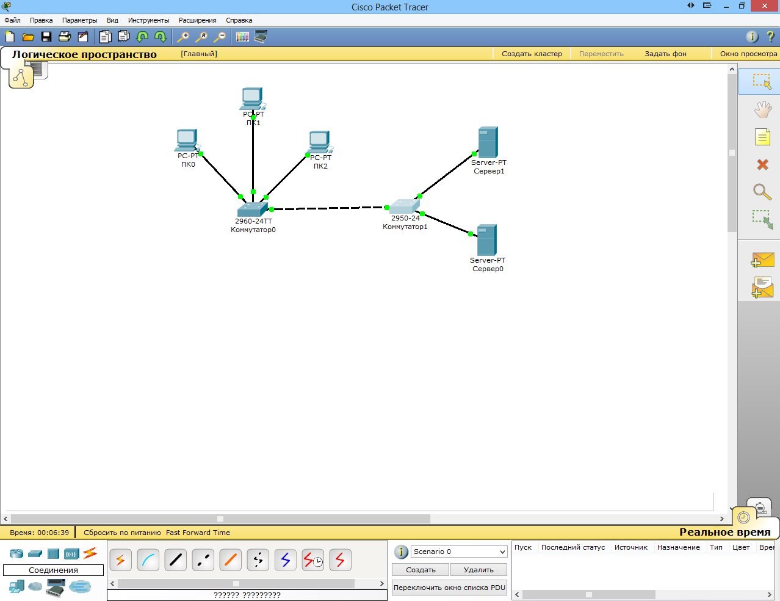The width and height of the screenshot is (780, 601).
Task: Choose the copper straight-through cable
Action: [x=175, y=560]
